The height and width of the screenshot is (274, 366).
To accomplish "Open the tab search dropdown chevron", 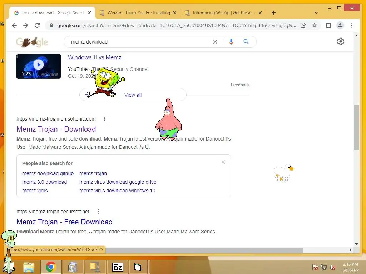I will (316, 13).
